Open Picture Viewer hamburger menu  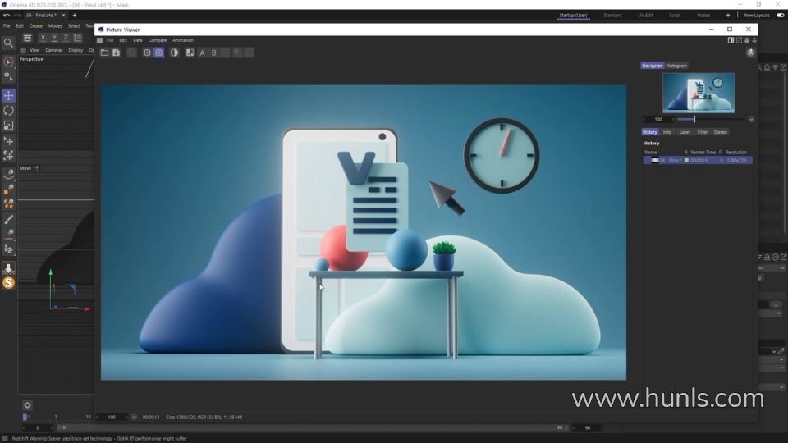point(100,40)
